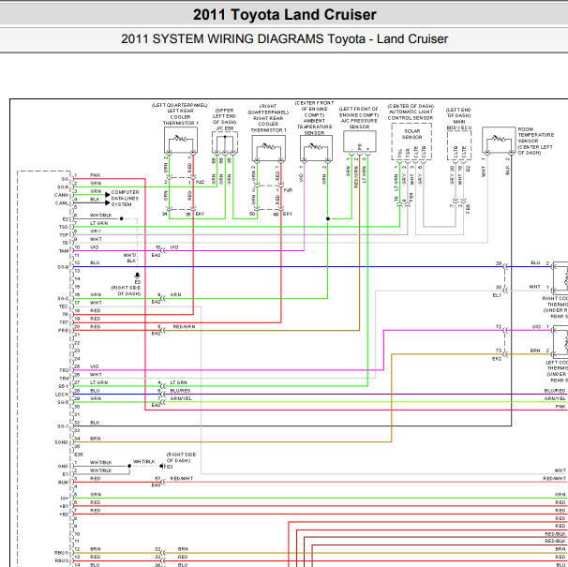Click the "RED/WHT" label beside connector EA3
Viewport: 568px width, 567px height.
[x=182, y=478]
